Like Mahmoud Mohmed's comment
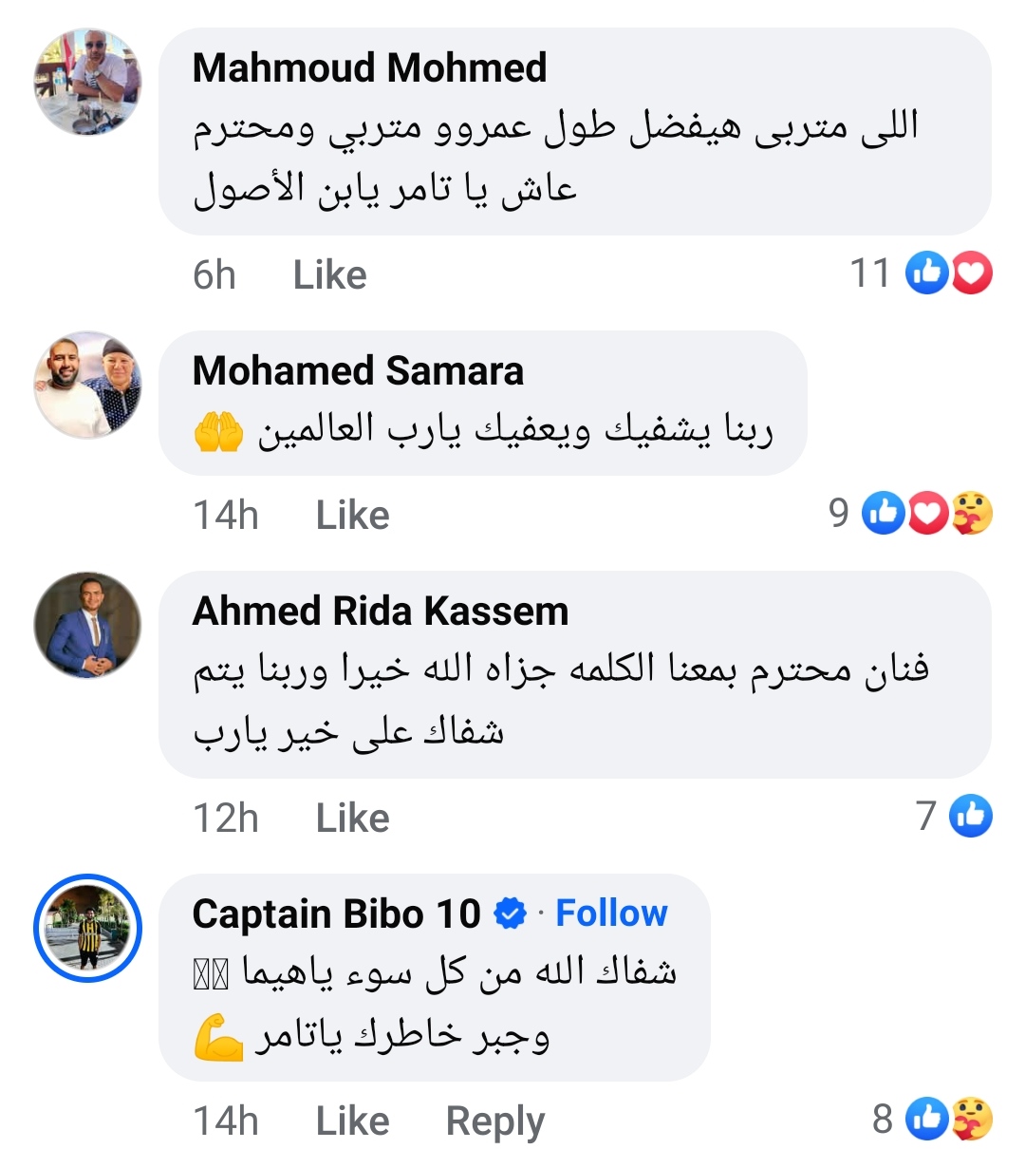1025x1149 pixels. [x=329, y=275]
